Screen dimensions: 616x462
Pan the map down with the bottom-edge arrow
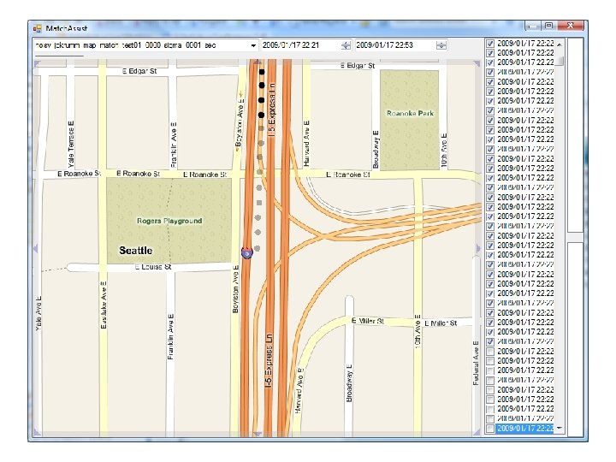click(x=257, y=434)
